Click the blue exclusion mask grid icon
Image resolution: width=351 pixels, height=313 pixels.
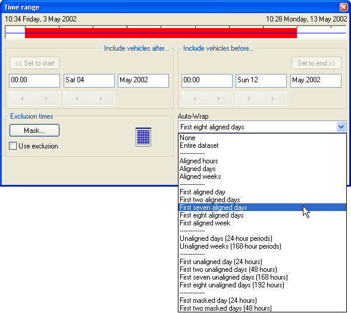click(143, 137)
